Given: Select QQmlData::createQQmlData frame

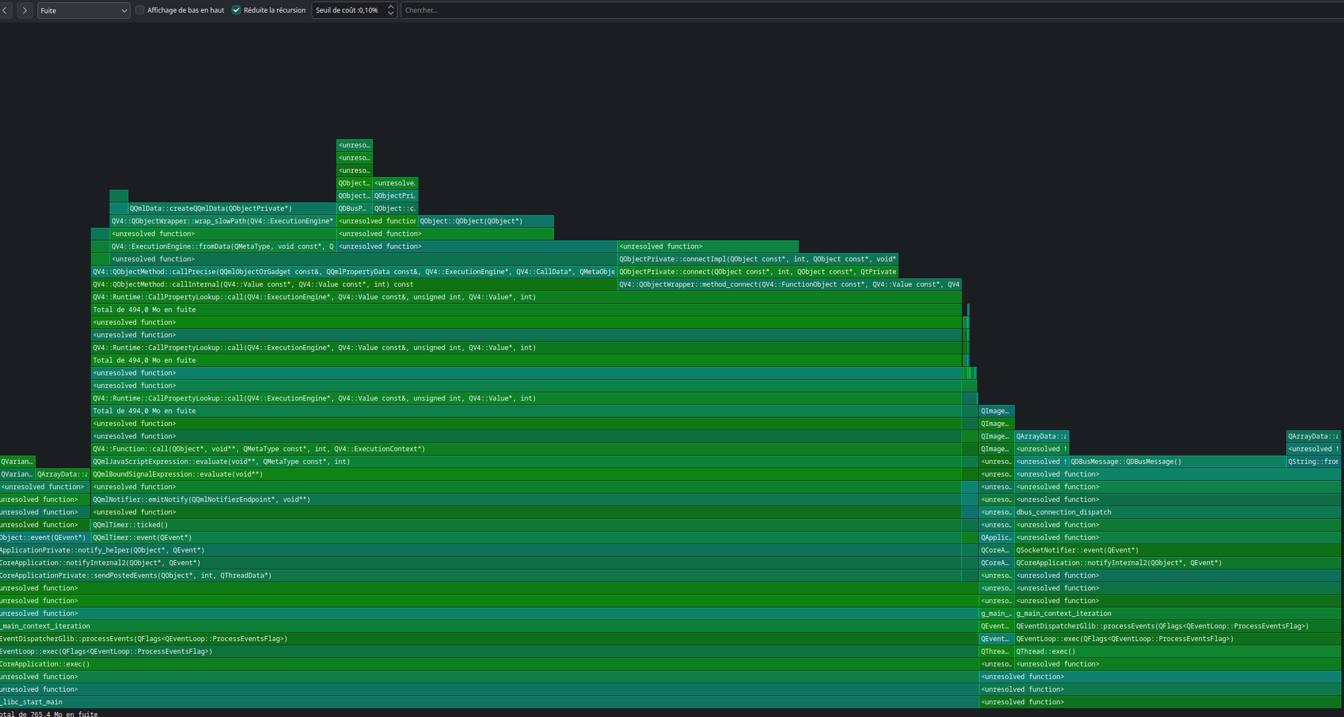Looking at the screenshot, I should [232, 209].
